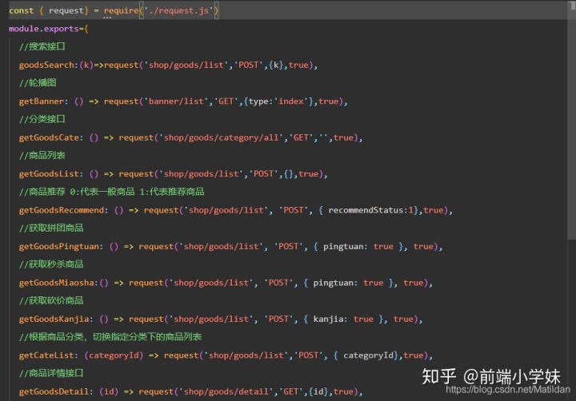Click 'getGoodsMiaosha' property name
The image size is (576, 401).
(x=57, y=283)
